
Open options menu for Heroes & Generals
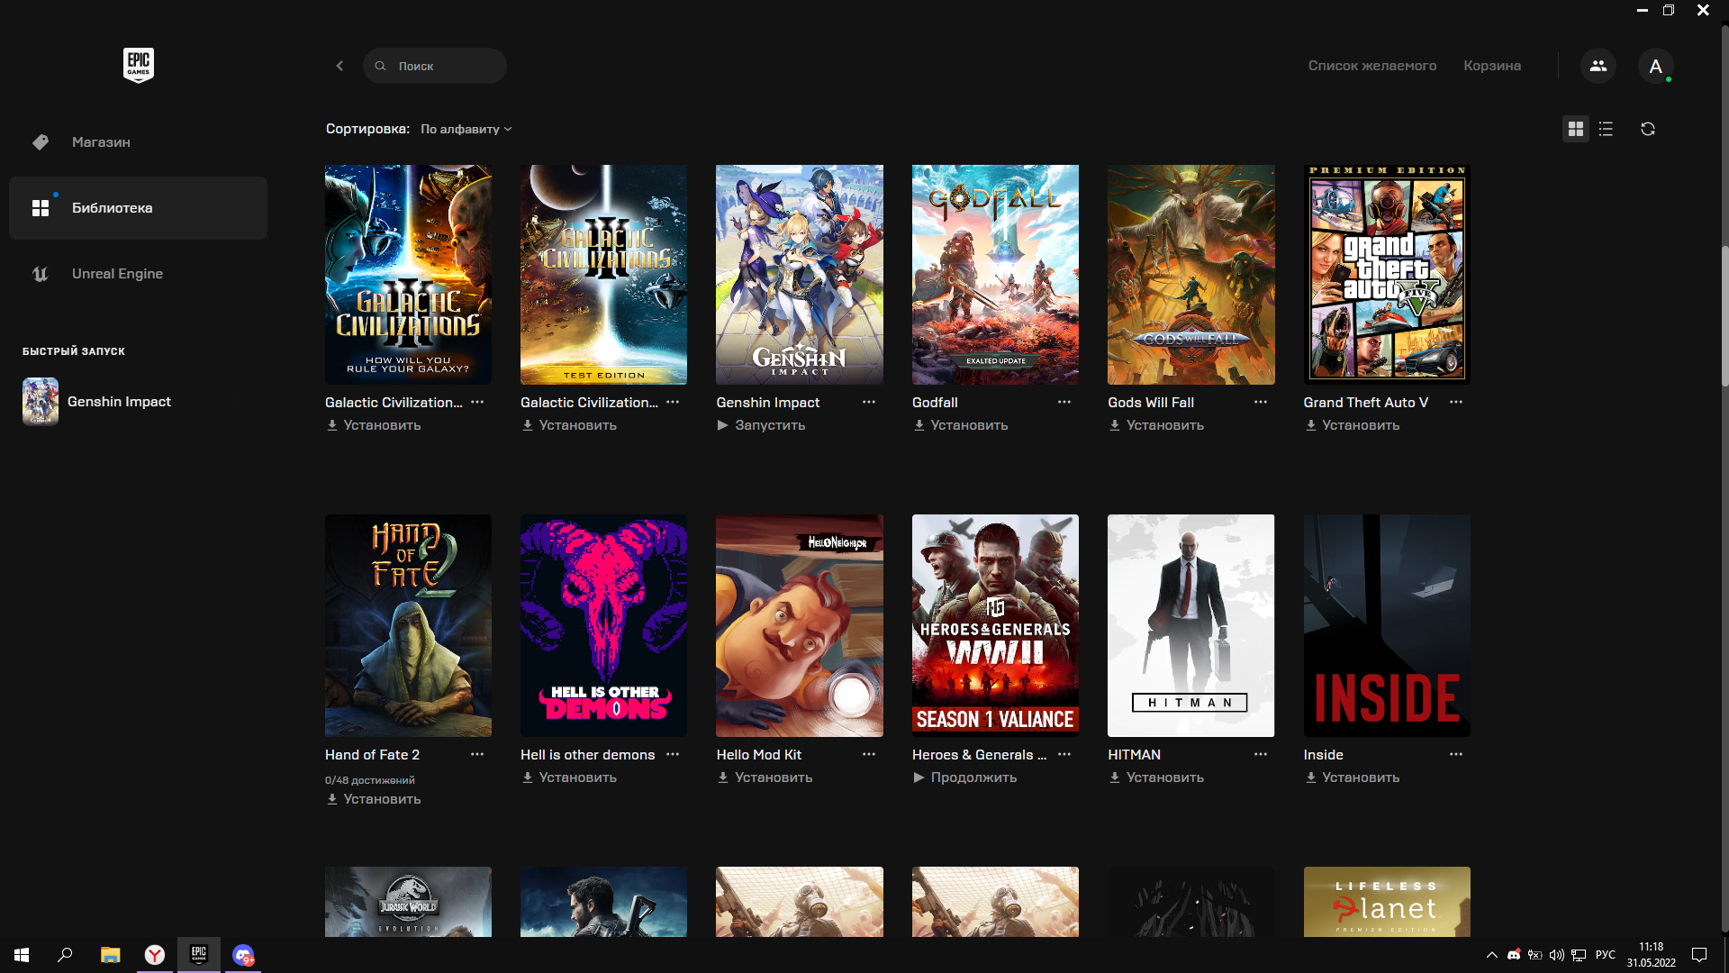click(1064, 754)
